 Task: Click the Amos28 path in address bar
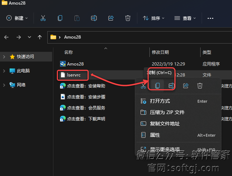coord(72,37)
